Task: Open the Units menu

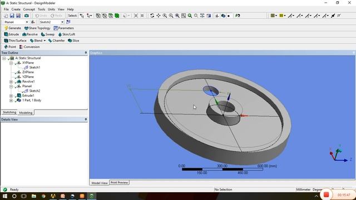Action: [x=51, y=9]
